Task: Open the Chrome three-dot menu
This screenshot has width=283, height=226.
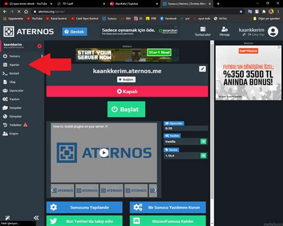Action: [278, 11]
